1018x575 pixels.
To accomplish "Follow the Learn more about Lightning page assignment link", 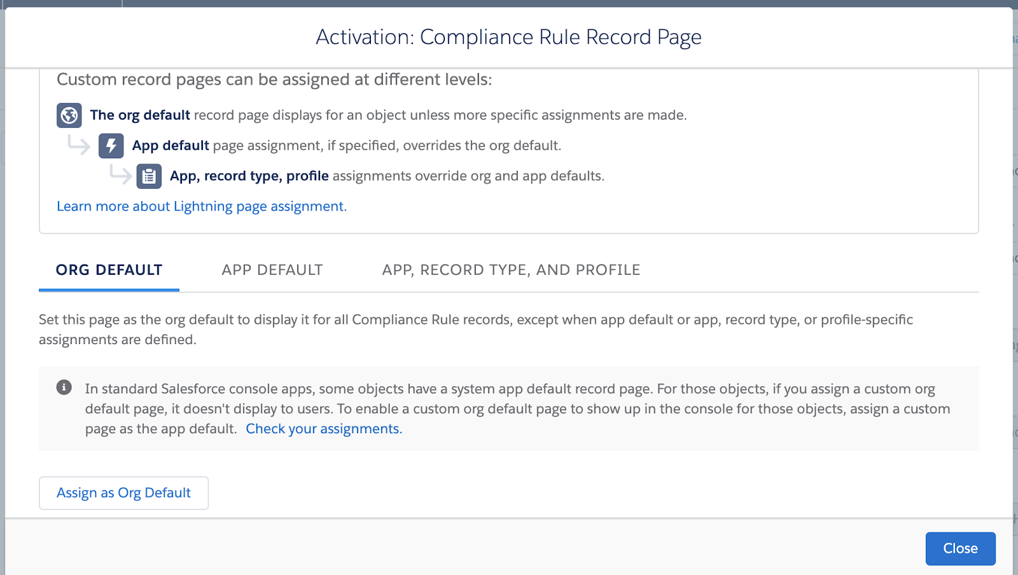I will point(201,206).
